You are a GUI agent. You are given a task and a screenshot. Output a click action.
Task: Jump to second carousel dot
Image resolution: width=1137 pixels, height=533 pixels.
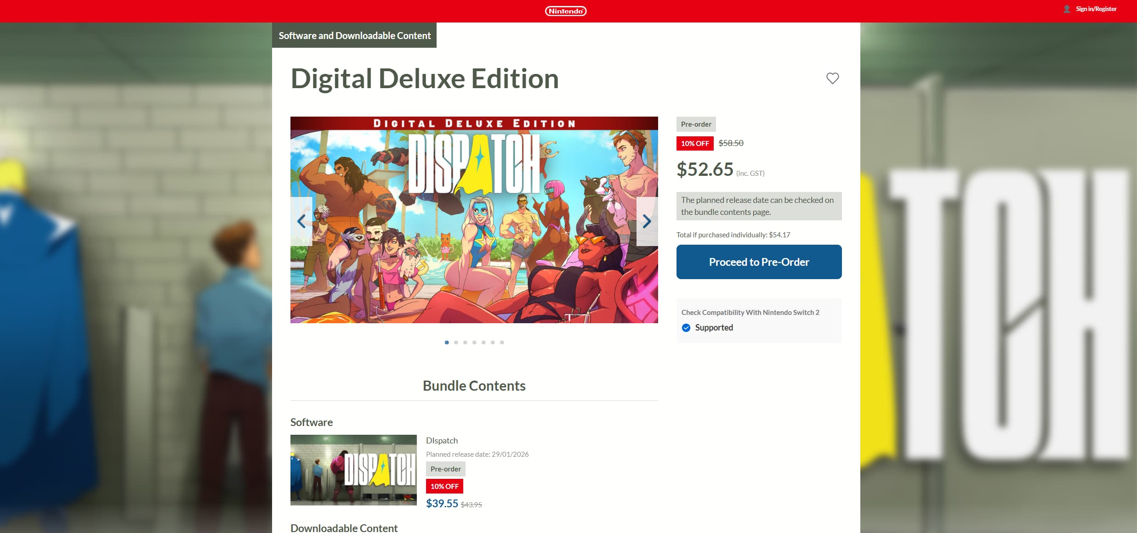click(456, 342)
